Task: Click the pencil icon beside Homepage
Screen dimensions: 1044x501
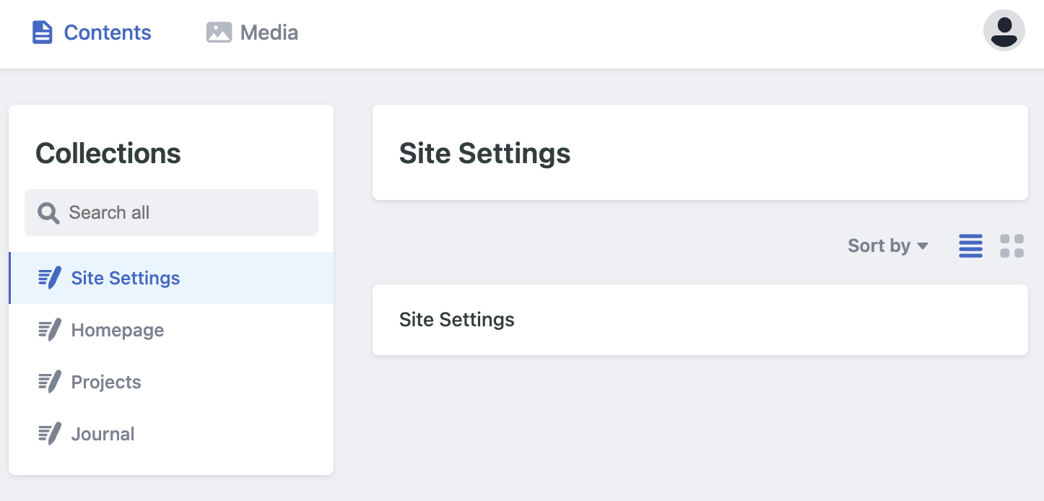Action: (48, 329)
